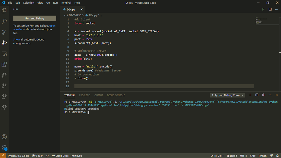Kill terminal with trash icon

click(263, 95)
